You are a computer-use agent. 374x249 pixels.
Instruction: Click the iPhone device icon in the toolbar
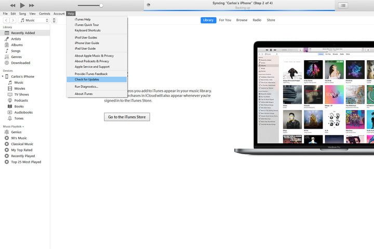point(54,20)
